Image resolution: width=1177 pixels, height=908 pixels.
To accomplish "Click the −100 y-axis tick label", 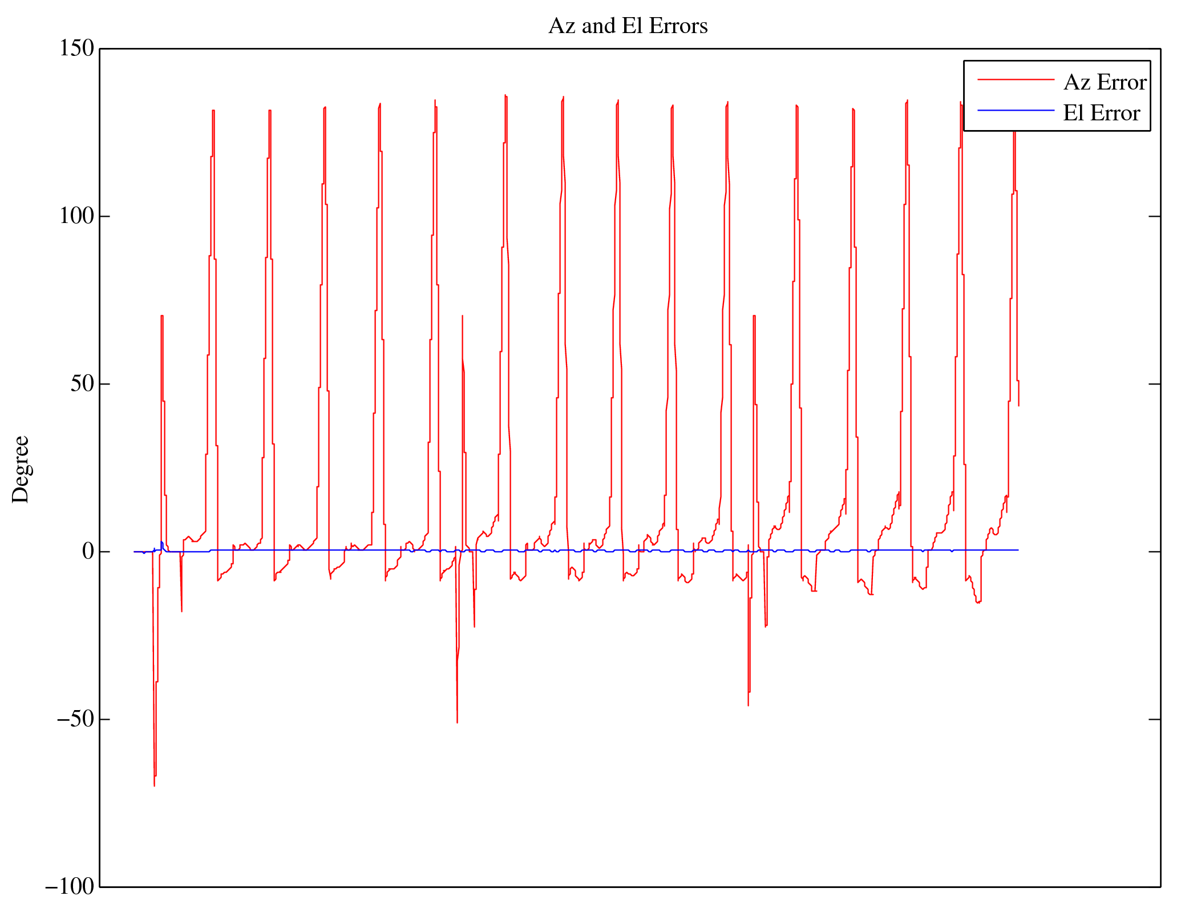I will pyautogui.click(x=69, y=887).
